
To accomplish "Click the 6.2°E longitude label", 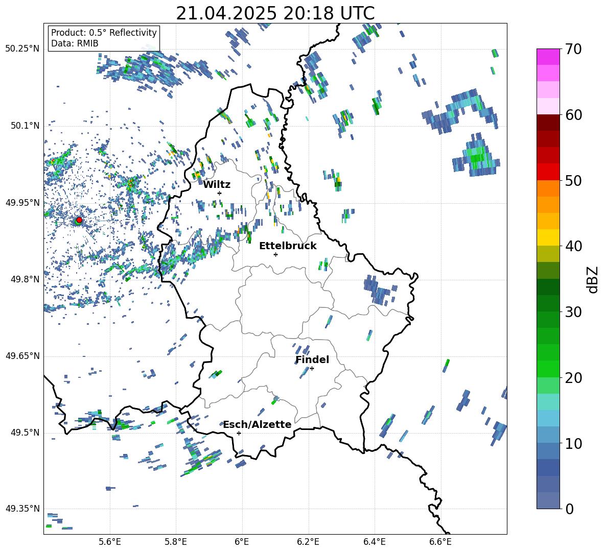I will [308, 542].
